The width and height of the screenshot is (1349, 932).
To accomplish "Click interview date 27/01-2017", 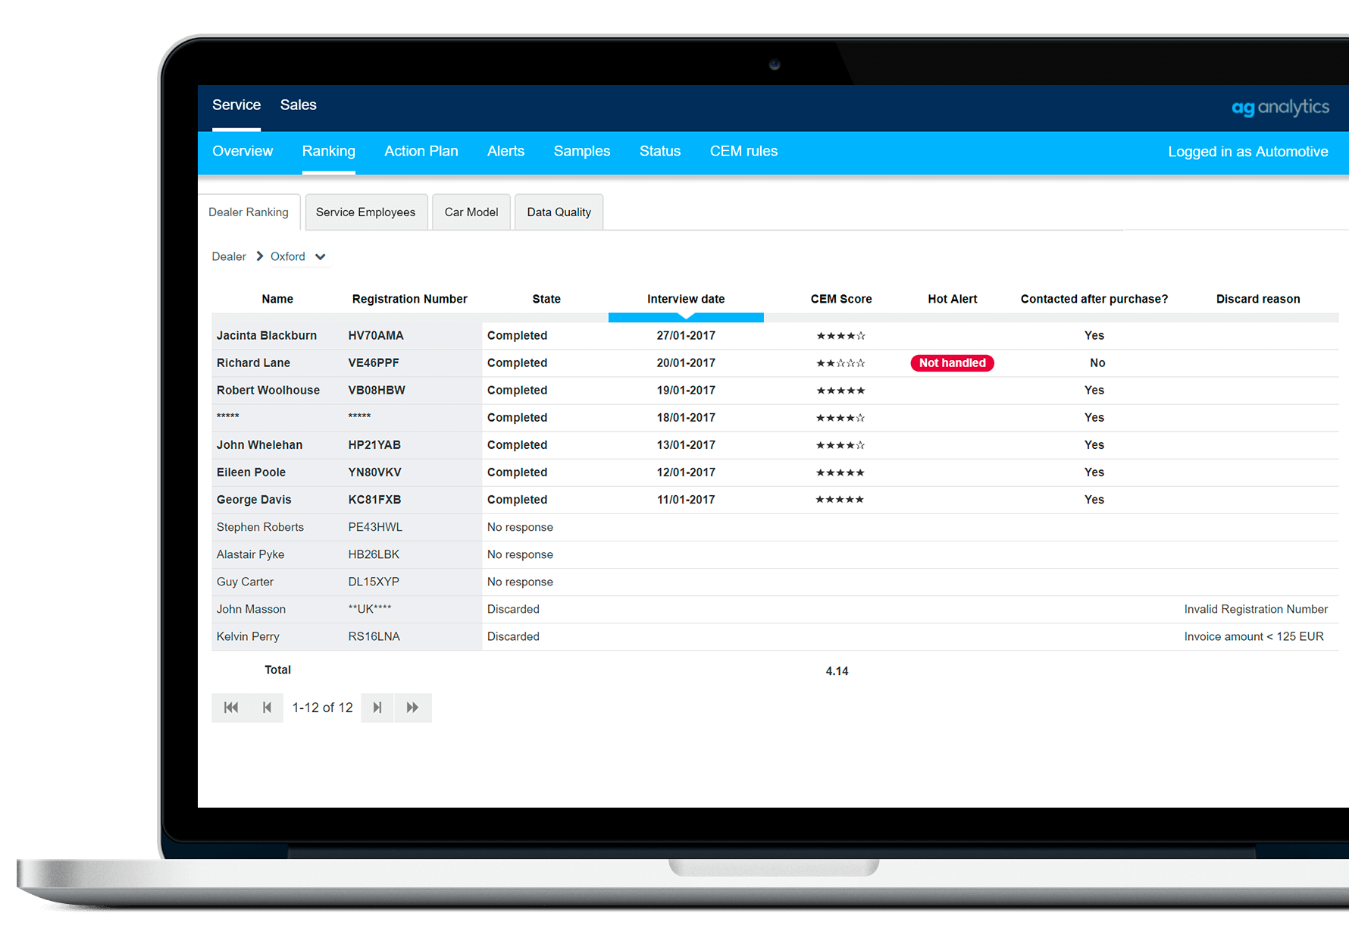I will pos(686,335).
